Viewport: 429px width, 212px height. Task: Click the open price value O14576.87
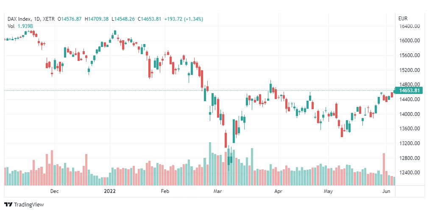[70, 19]
